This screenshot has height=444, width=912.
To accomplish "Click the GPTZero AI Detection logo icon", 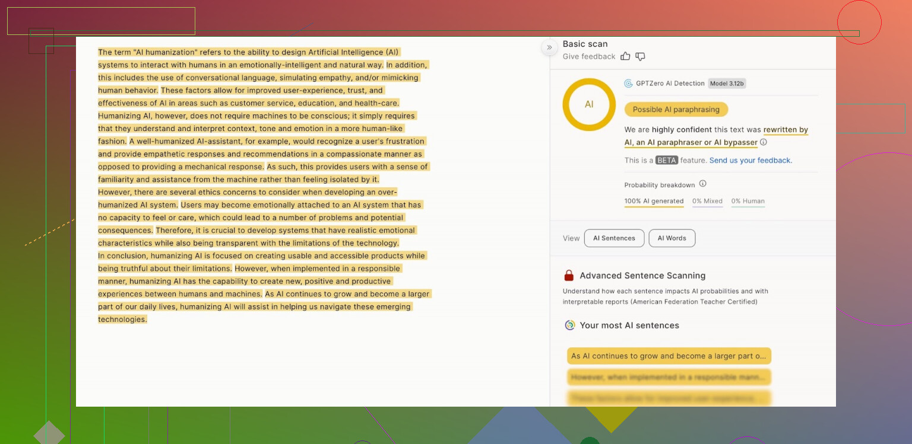I will (628, 84).
